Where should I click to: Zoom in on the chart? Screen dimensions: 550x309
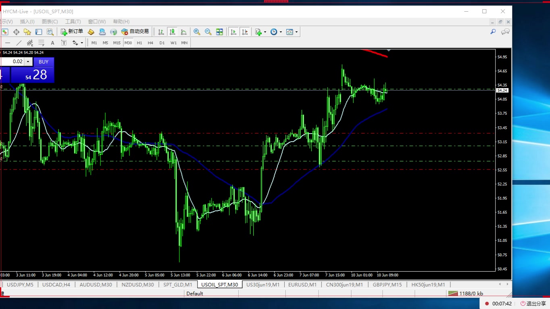click(x=197, y=32)
